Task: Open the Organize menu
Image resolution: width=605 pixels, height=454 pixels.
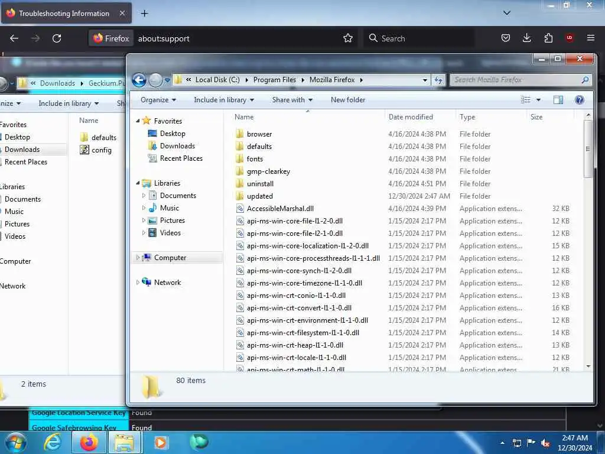Action: coord(158,100)
